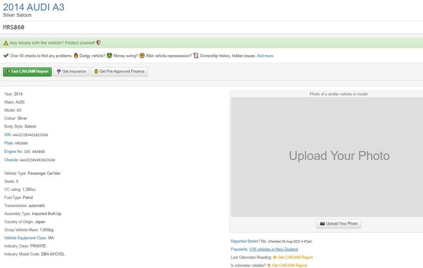
Task: Click the Upload Your Photo button
Action: [338, 224]
